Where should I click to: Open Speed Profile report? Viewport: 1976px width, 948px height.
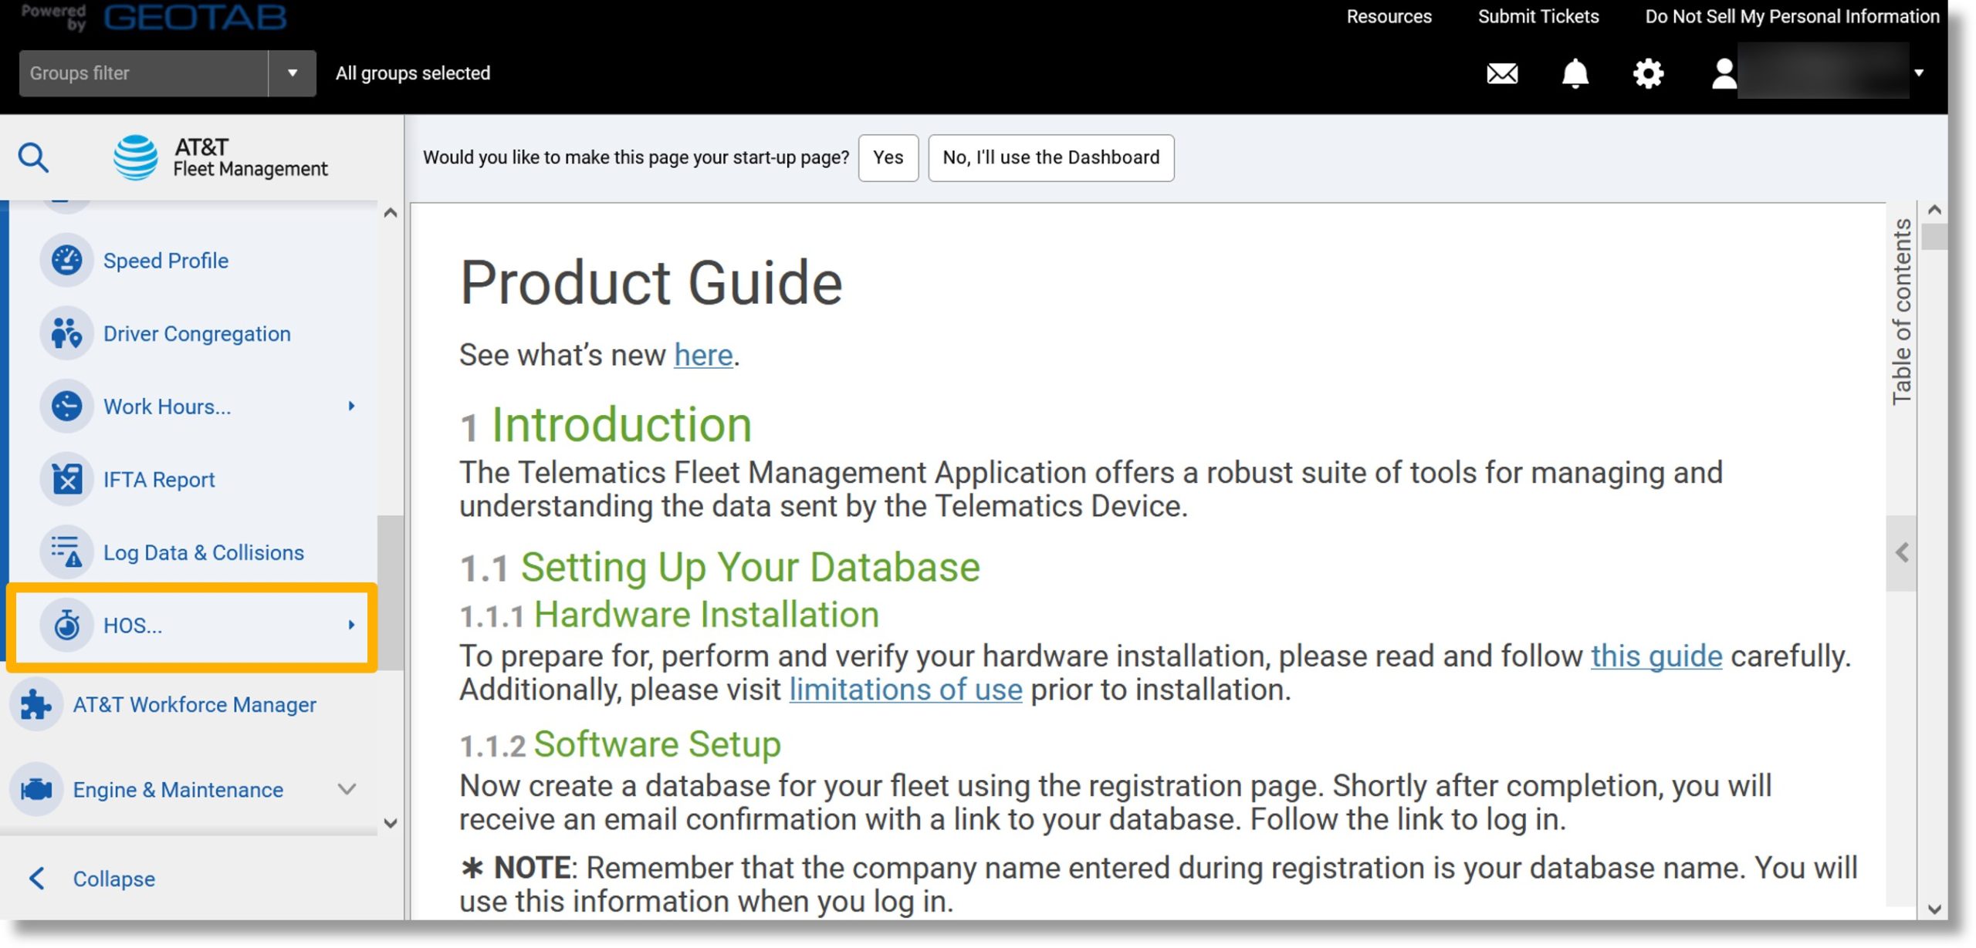[x=166, y=261]
